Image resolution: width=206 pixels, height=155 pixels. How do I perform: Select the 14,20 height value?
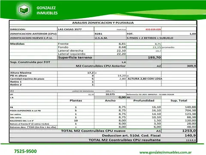122,76
